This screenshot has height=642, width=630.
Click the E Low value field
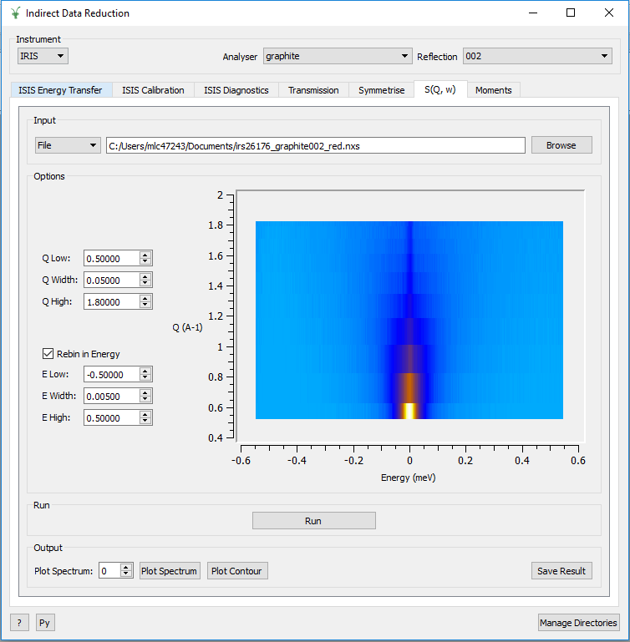[111, 374]
